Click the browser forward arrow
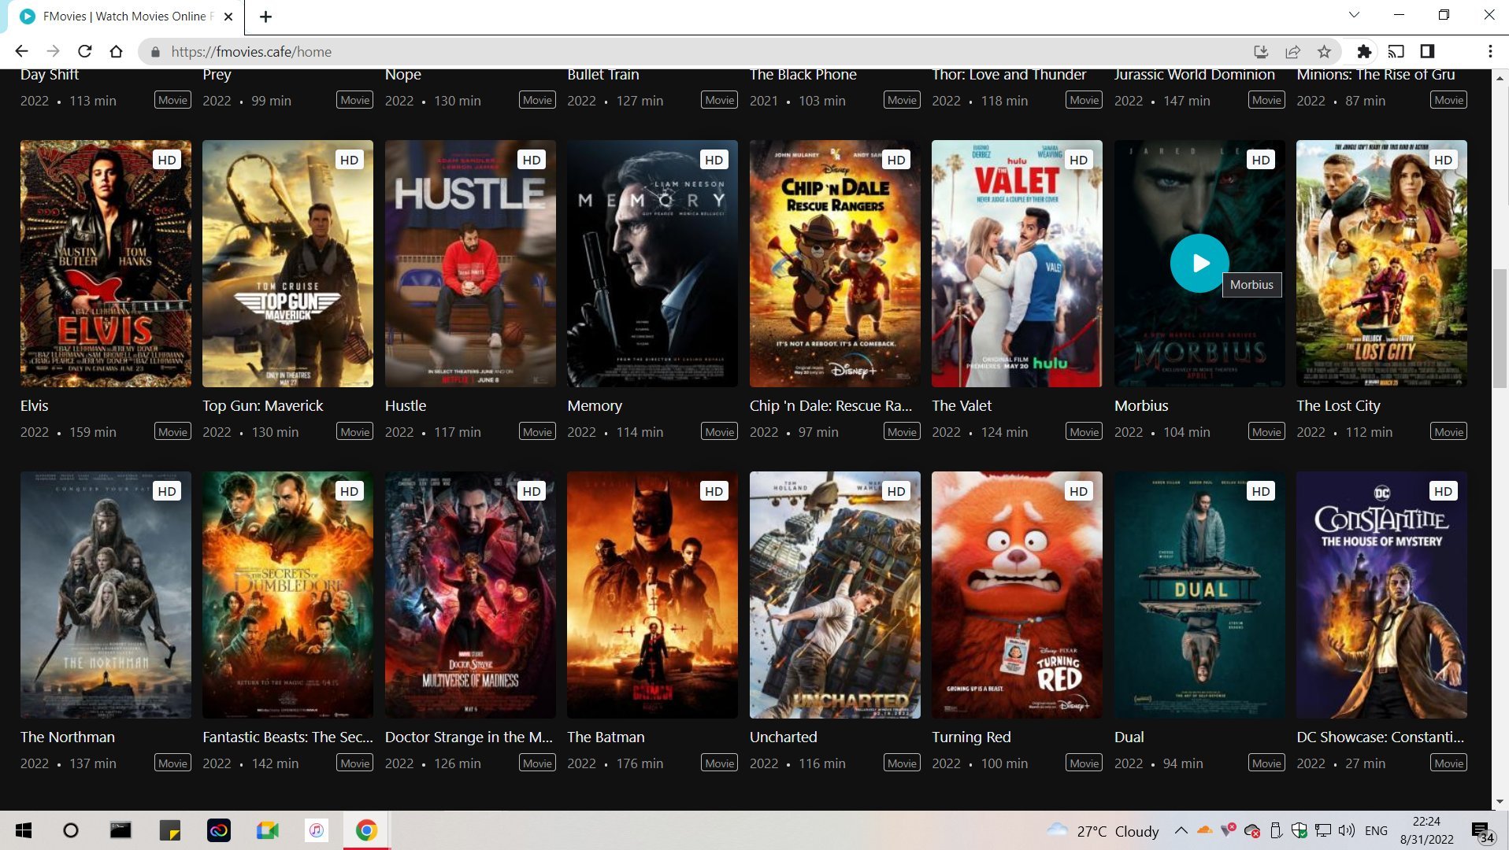The height and width of the screenshot is (850, 1509). [53, 51]
